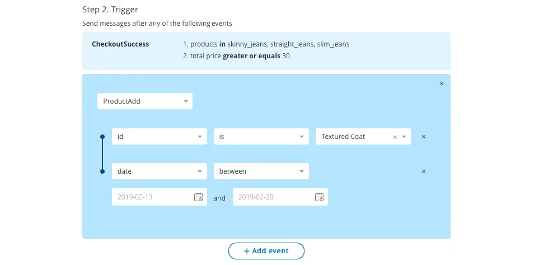Click the products in skinny_jeans condition line
The height and width of the screenshot is (265, 534).
[266, 44]
